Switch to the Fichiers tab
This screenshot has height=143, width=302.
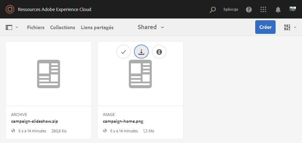(36, 27)
